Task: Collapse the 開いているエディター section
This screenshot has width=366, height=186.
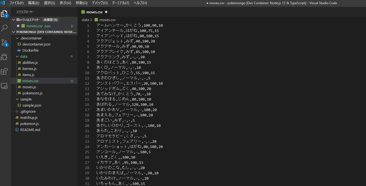Action: click(x=44, y=20)
